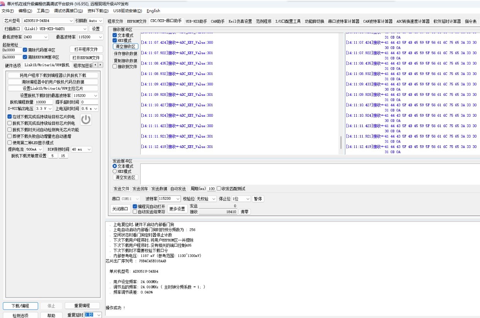Image resolution: width=480 pixels, height=318 pixels.
Task: Open 调试仿真接口(G) menu
Action: 68,11
